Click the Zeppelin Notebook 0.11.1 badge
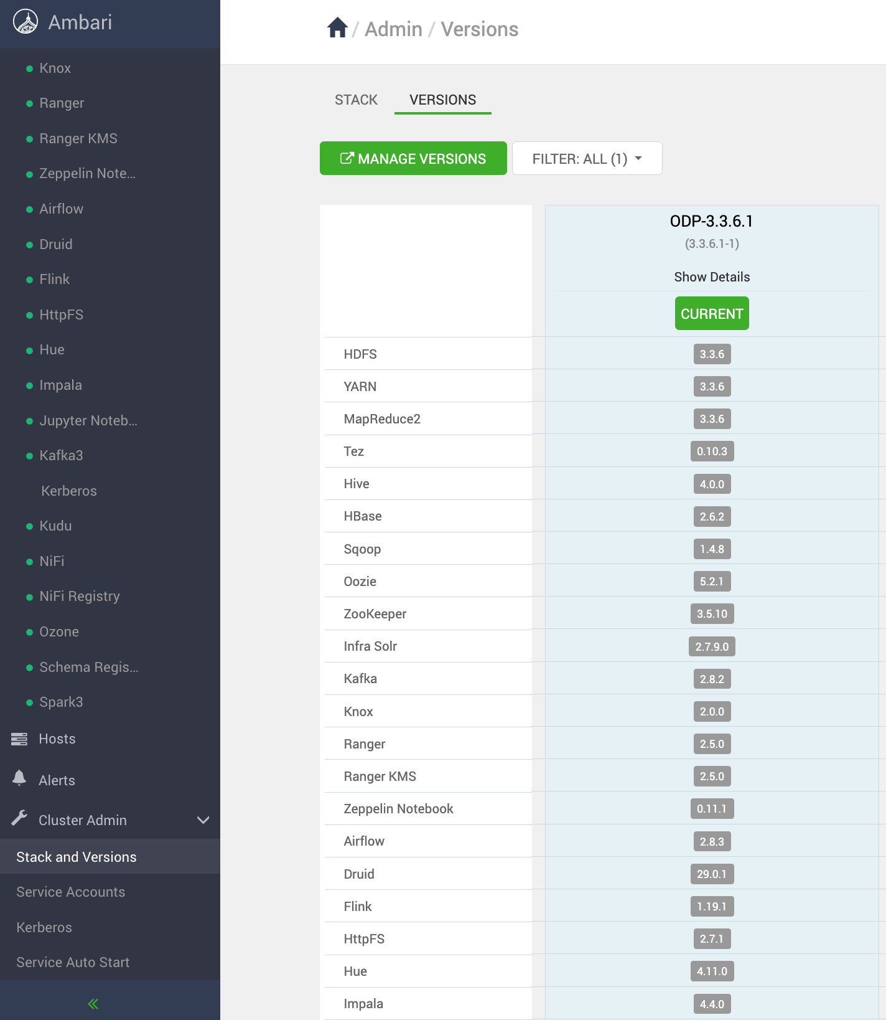 click(712, 809)
